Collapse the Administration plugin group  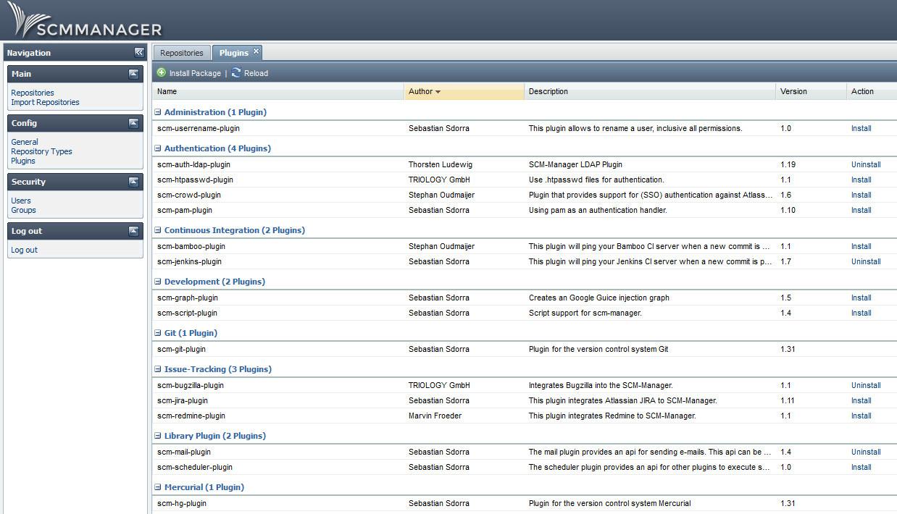tap(158, 112)
